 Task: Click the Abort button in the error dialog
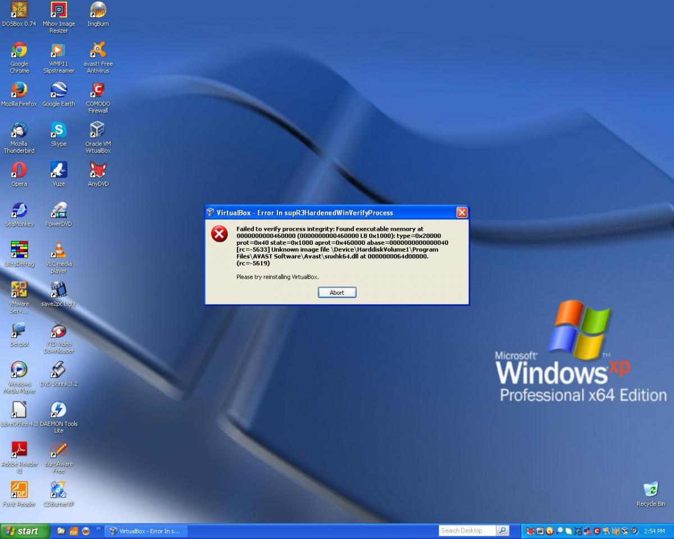point(337,292)
